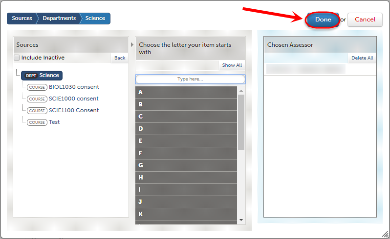Go Back in the Sources panel
The image size is (390, 239).
pyautogui.click(x=120, y=58)
